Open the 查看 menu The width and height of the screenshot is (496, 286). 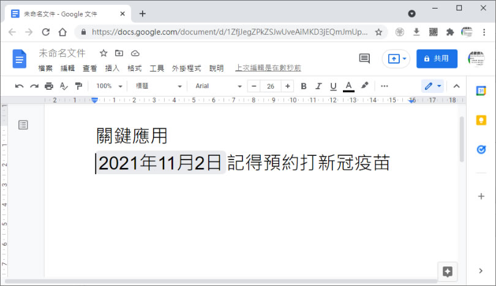[x=90, y=68]
